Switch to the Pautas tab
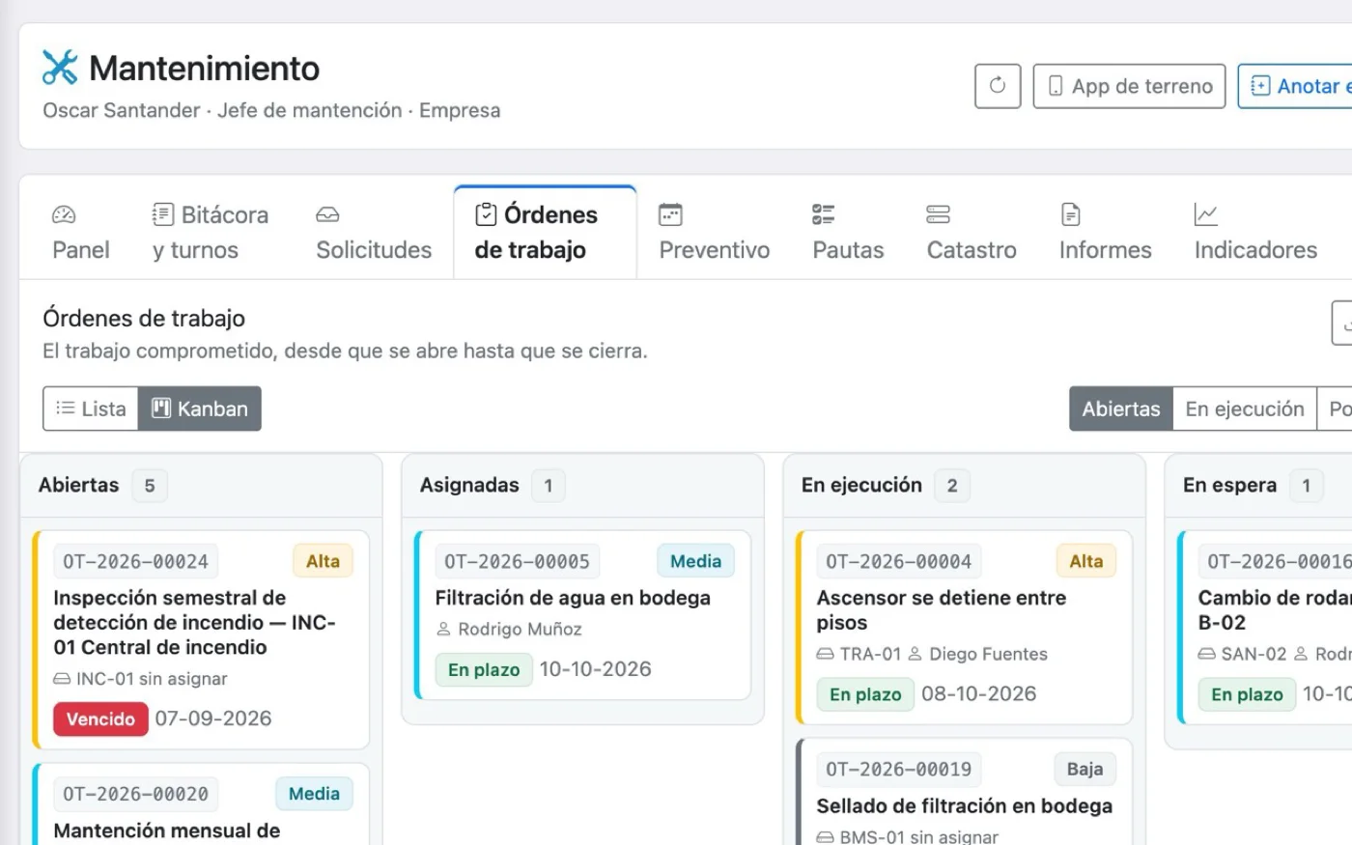The width and height of the screenshot is (1352, 845). (848, 232)
